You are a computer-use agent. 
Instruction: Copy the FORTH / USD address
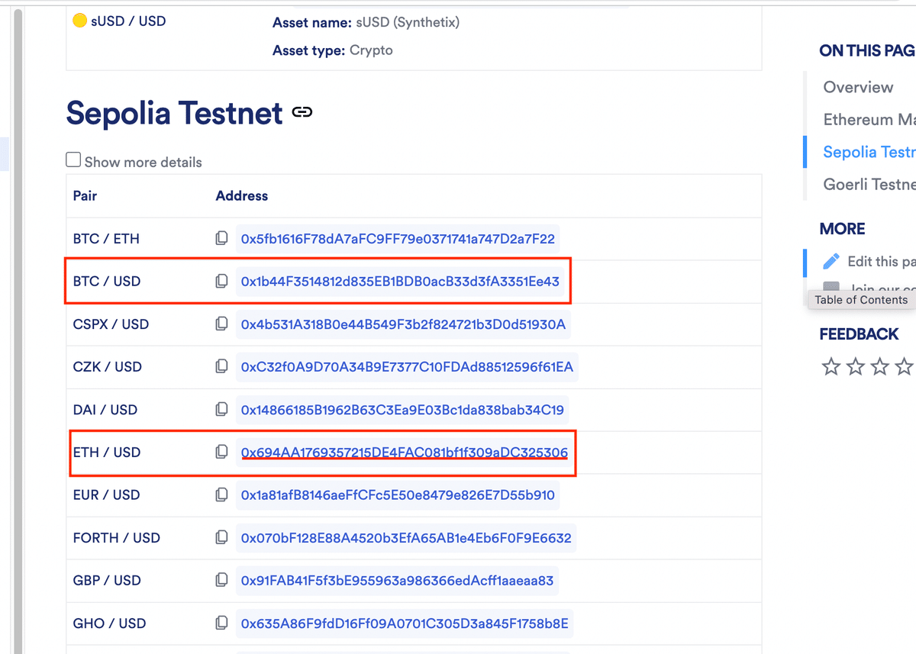221,537
